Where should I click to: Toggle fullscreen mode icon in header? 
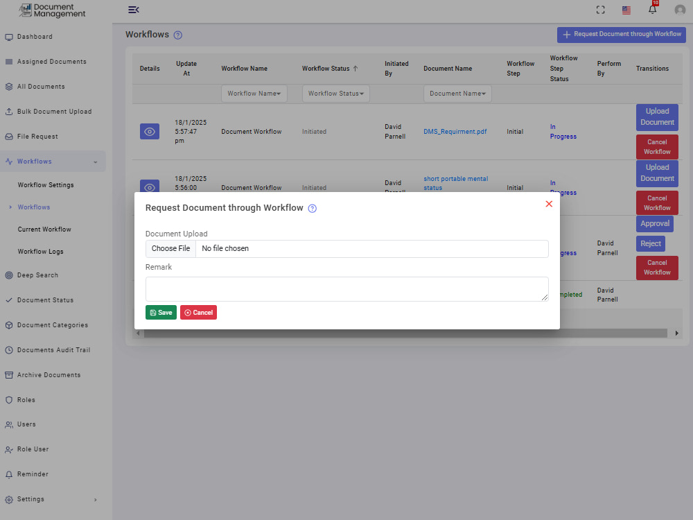coord(600,10)
